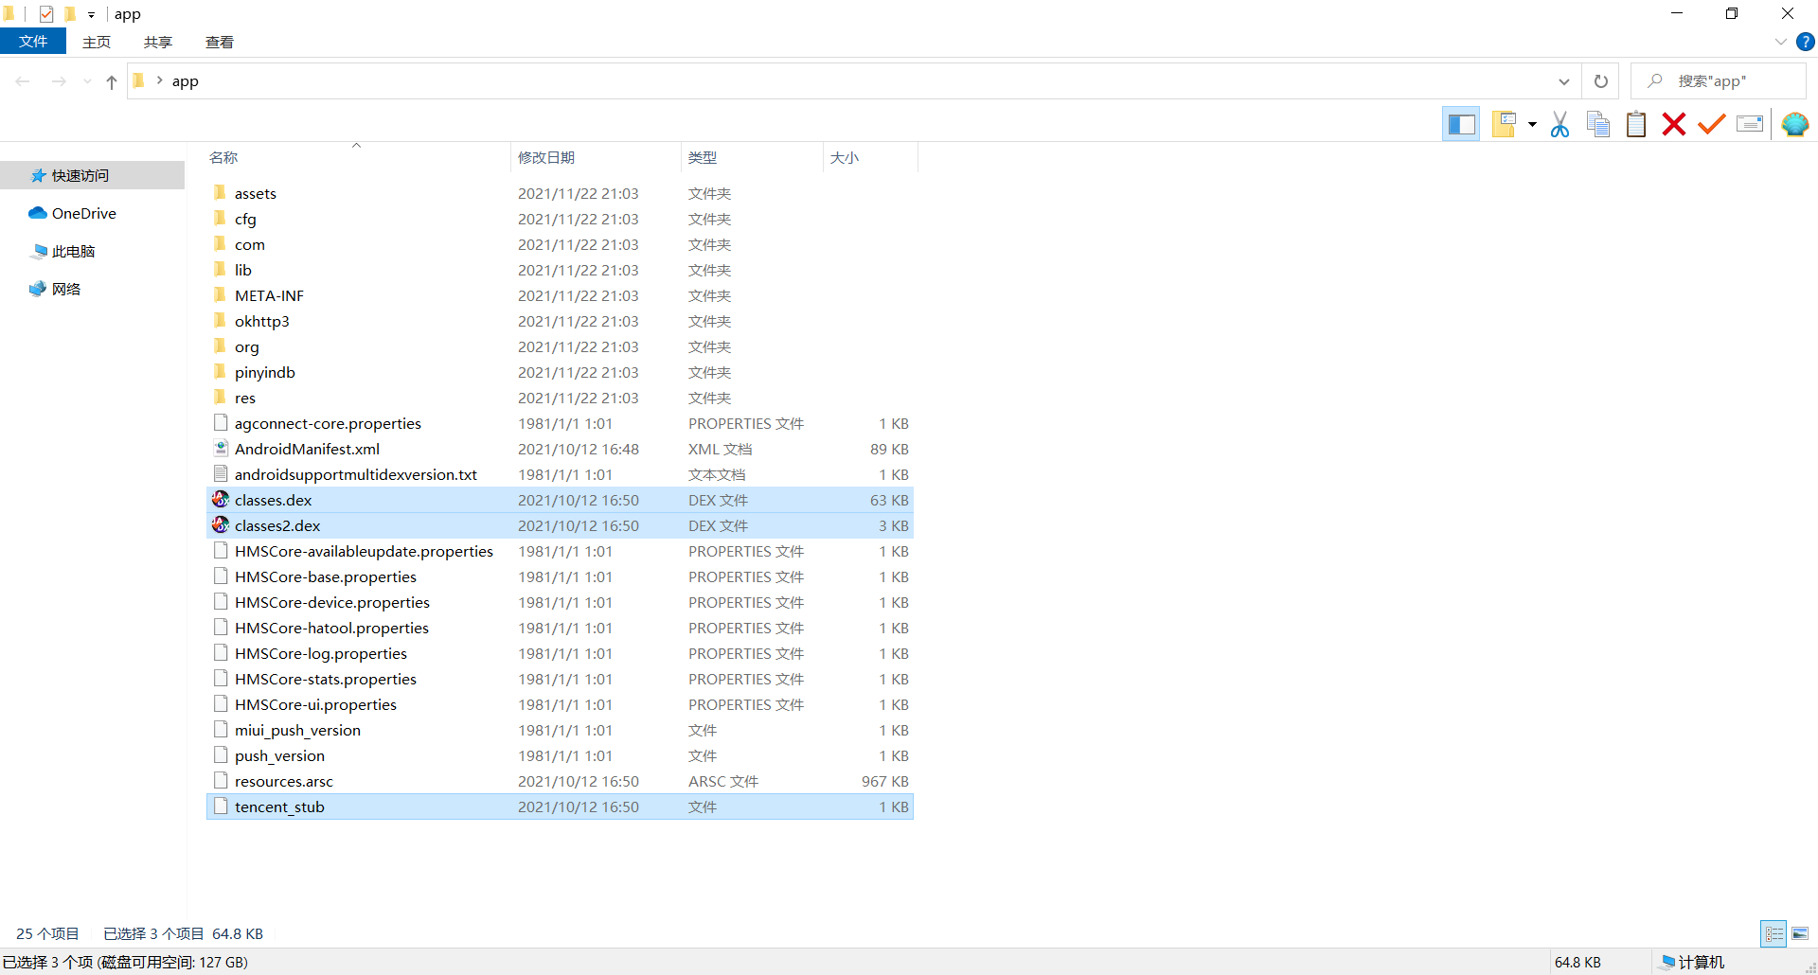Click the Properties icon in quick access toolbar
The width and height of the screenshot is (1818, 975).
[x=46, y=13]
